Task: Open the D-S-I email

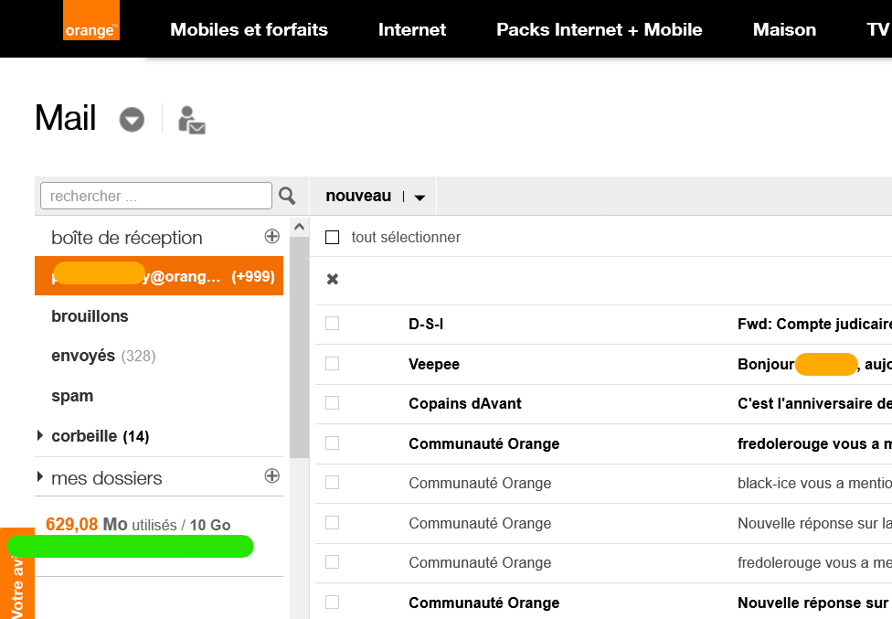Action: [x=426, y=325]
